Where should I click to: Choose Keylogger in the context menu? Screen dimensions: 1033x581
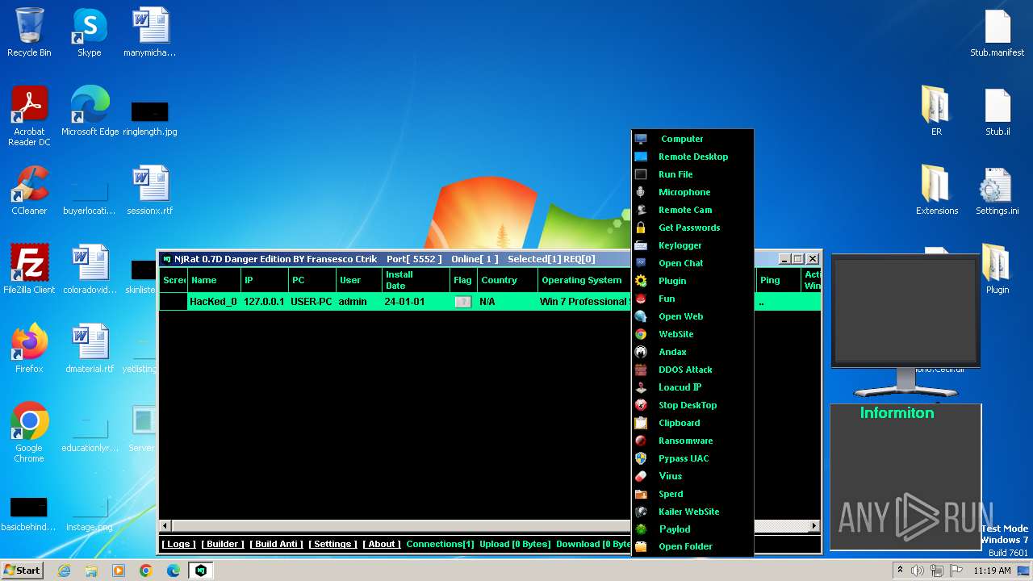pyautogui.click(x=692, y=245)
